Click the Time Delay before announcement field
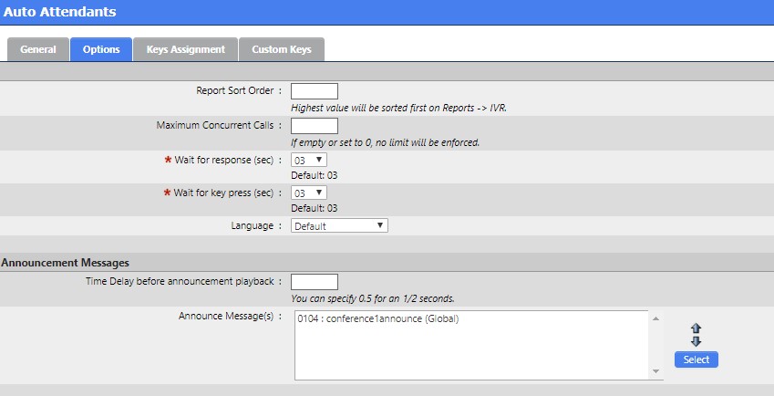Viewport: 774px width, 396px height. tap(314, 282)
